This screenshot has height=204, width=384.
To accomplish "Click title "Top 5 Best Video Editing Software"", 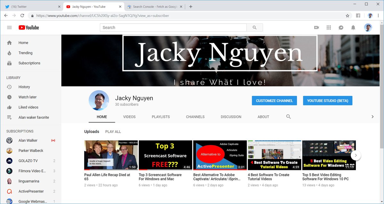I will pyautogui.click(x=325, y=177).
